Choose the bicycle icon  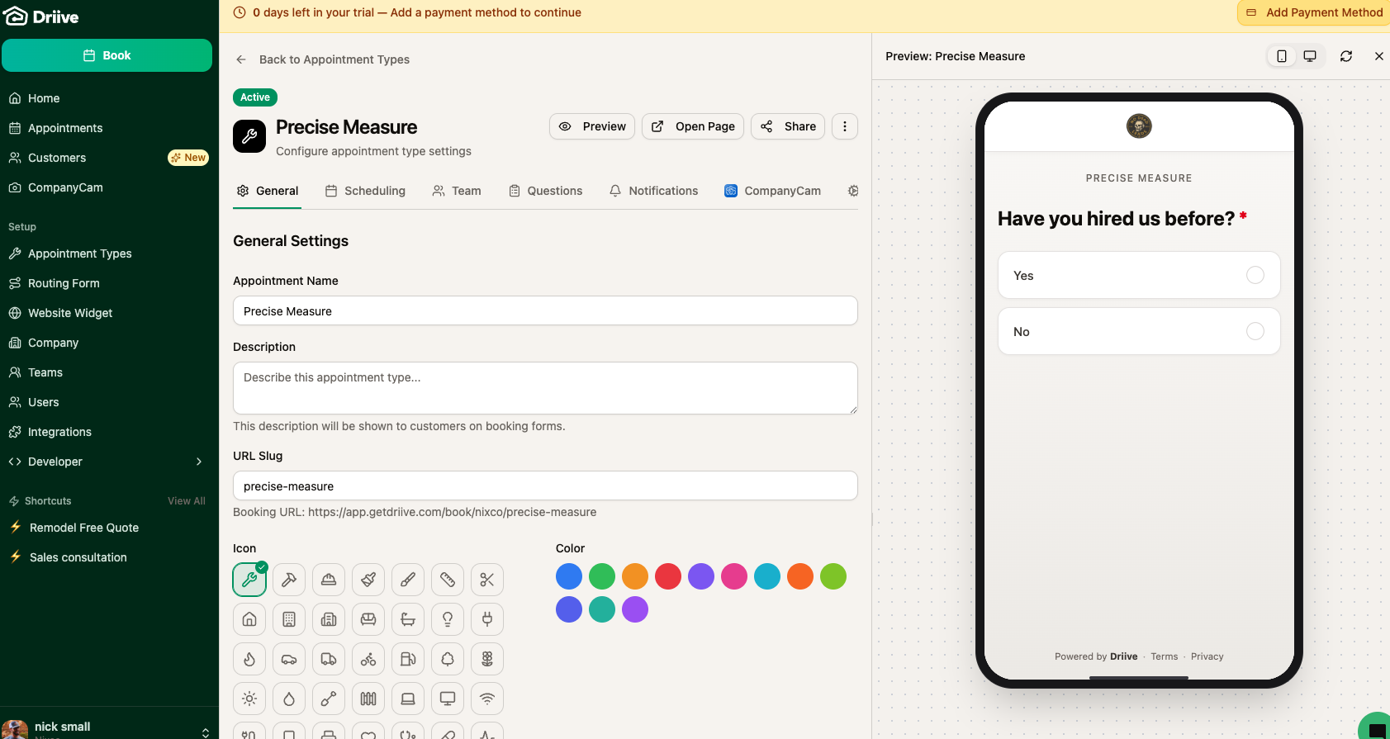tap(368, 659)
